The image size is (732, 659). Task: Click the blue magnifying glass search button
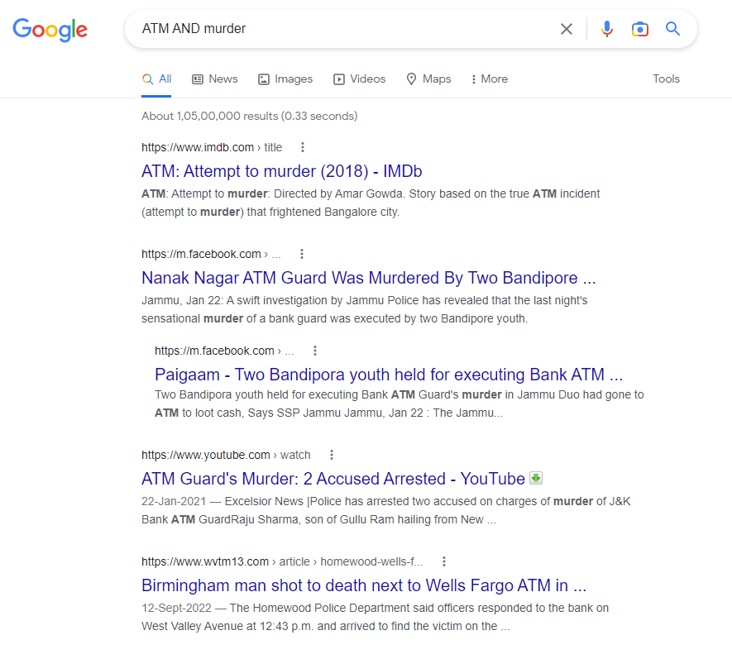(673, 29)
